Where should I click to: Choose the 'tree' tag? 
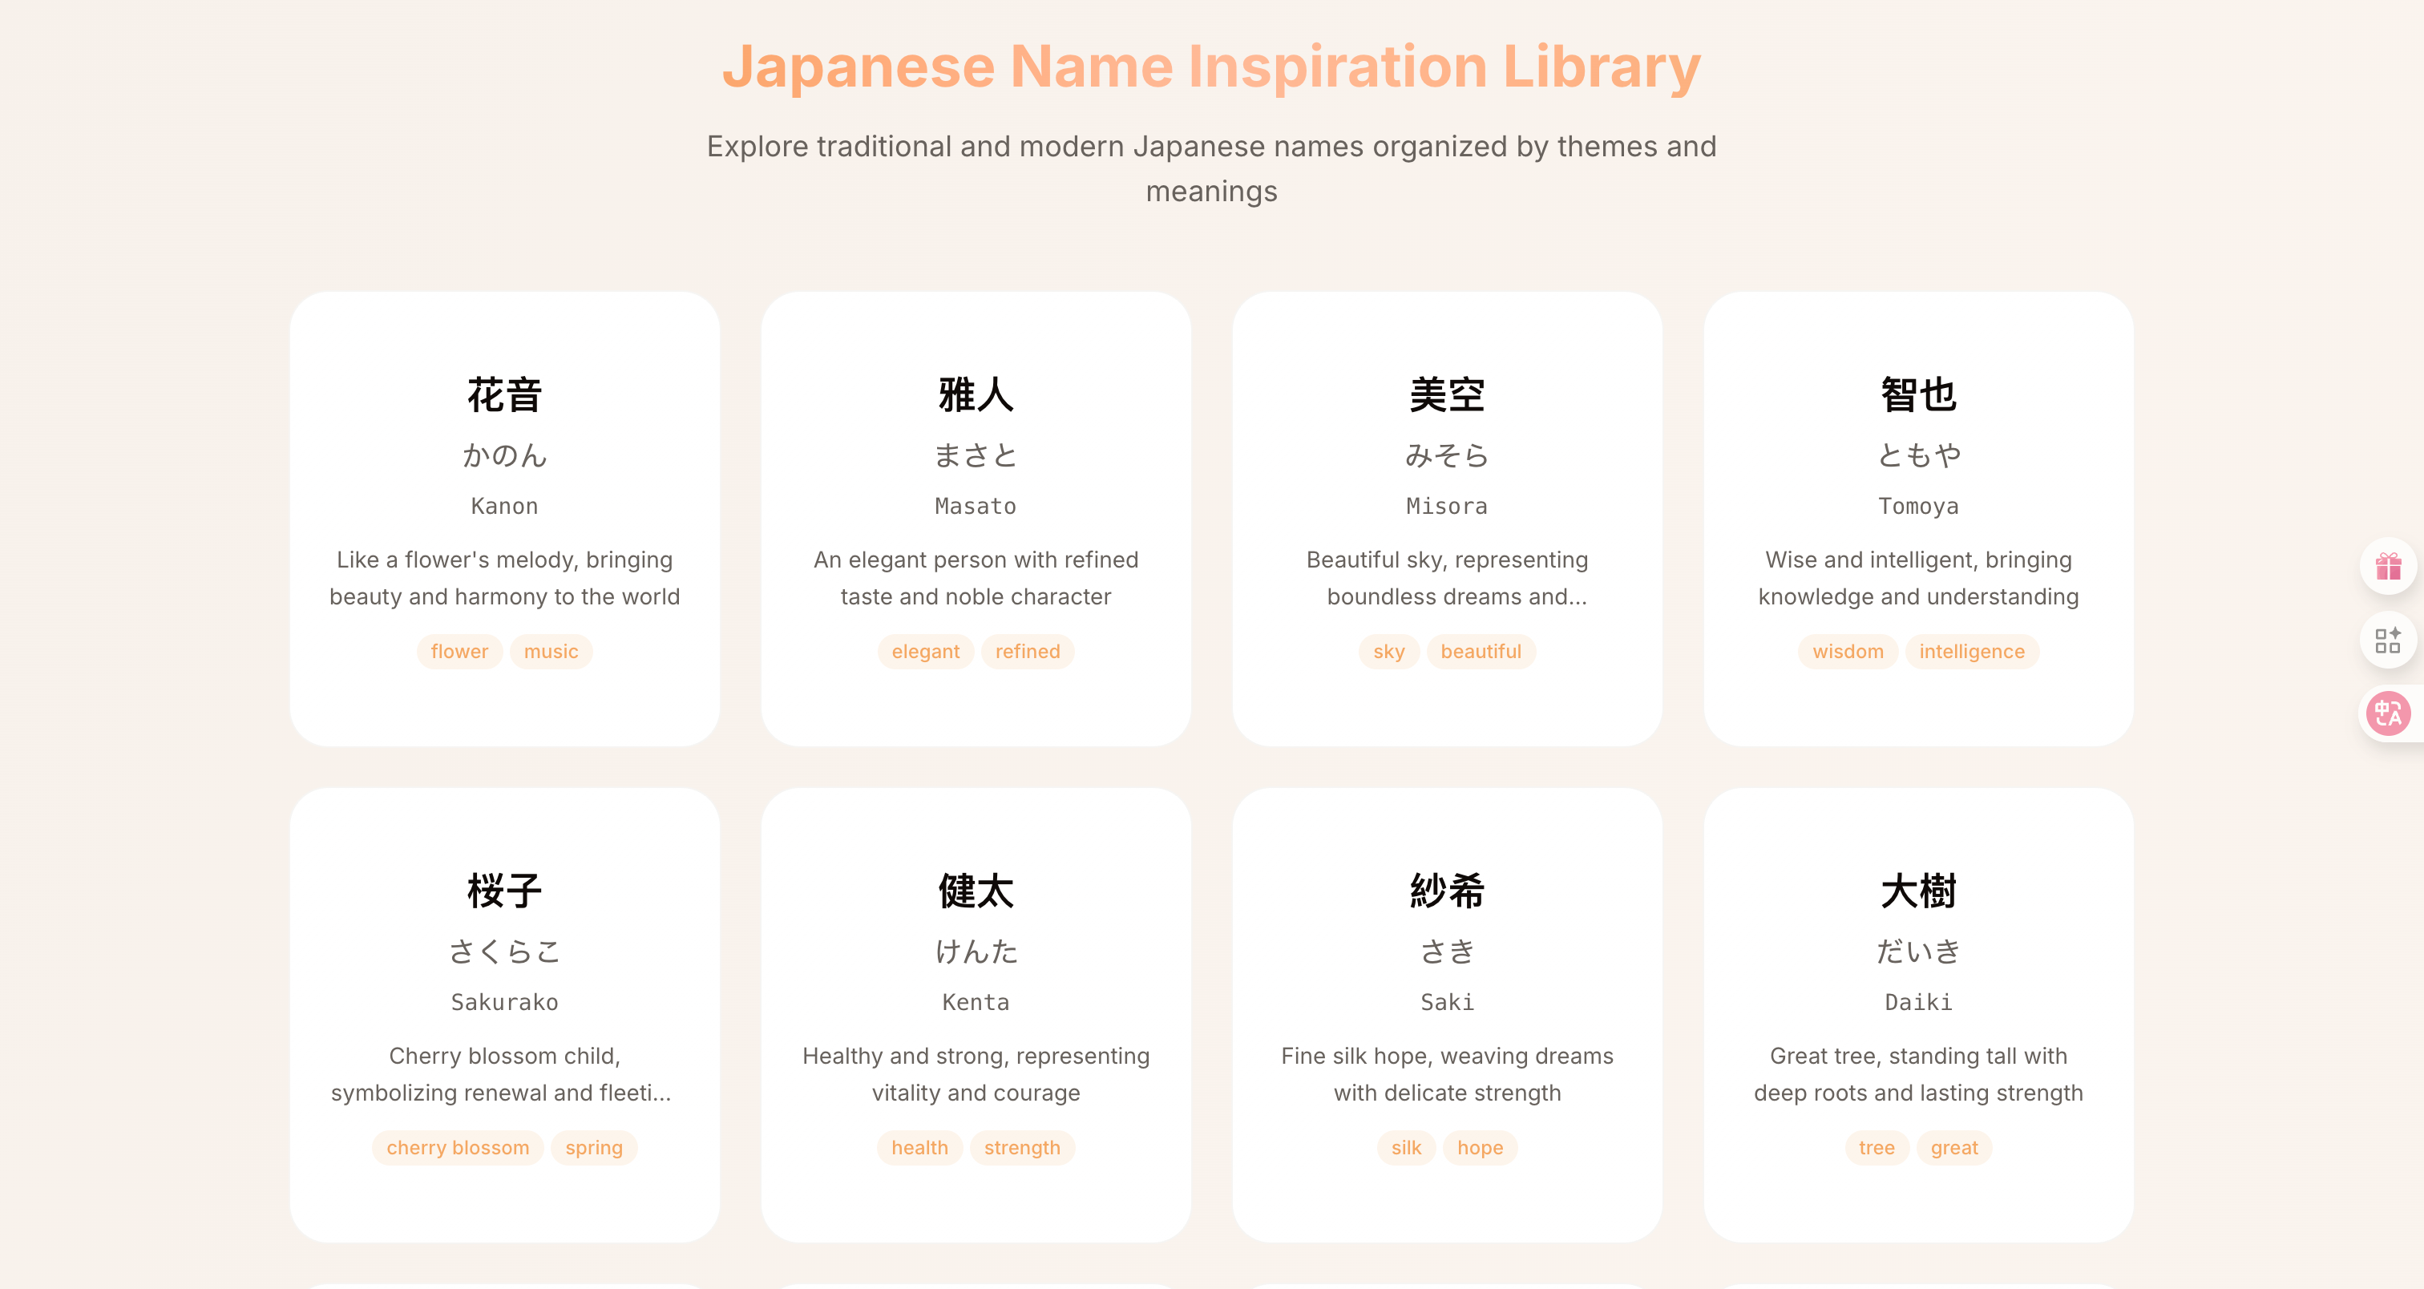tap(1877, 1147)
